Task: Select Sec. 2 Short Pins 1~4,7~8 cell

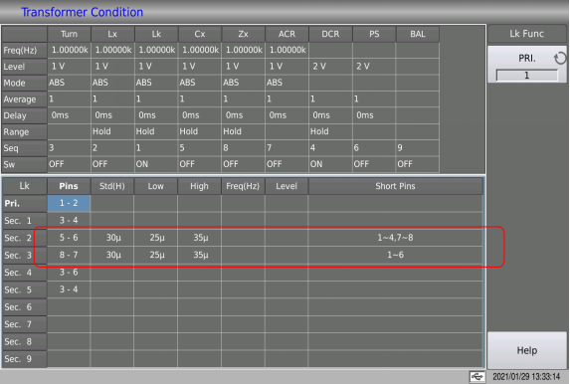Action: pyautogui.click(x=396, y=238)
